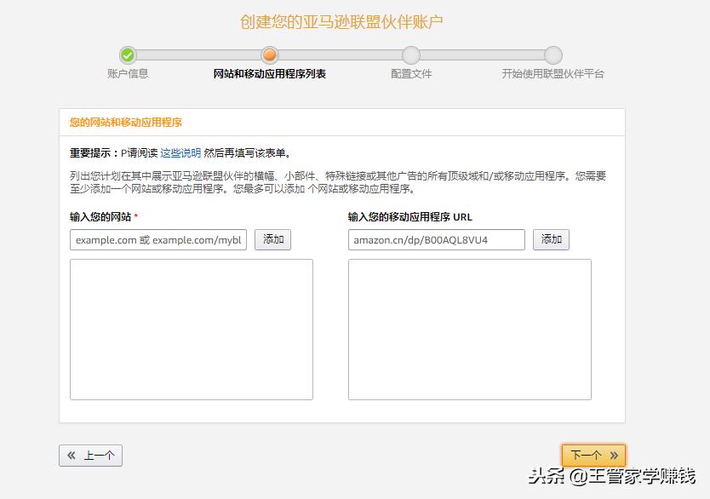Click the « chevron inside 上一个 button
This screenshot has width=710, height=499.
(72, 455)
